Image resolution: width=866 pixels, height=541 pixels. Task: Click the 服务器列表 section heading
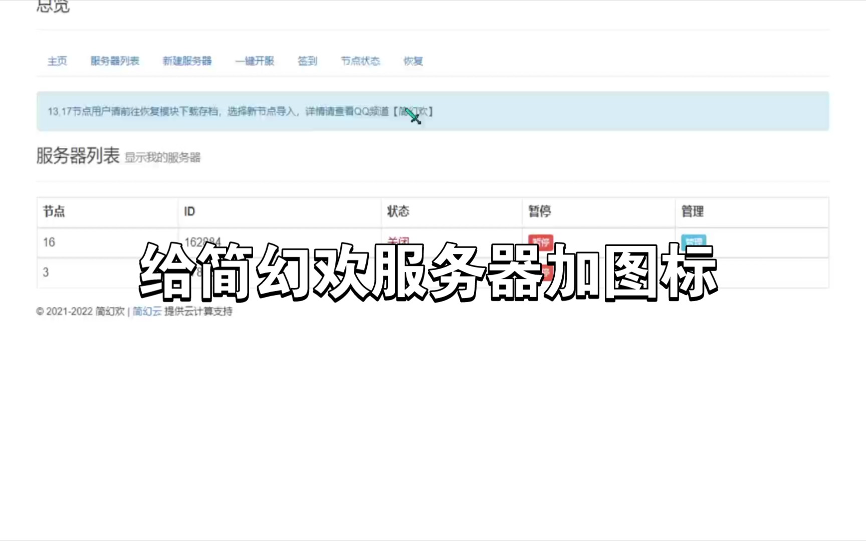point(78,156)
